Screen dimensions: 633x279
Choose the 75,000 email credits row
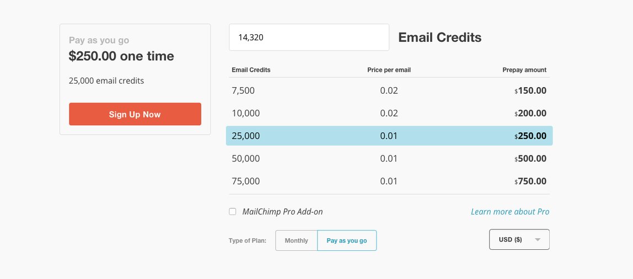point(389,181)
